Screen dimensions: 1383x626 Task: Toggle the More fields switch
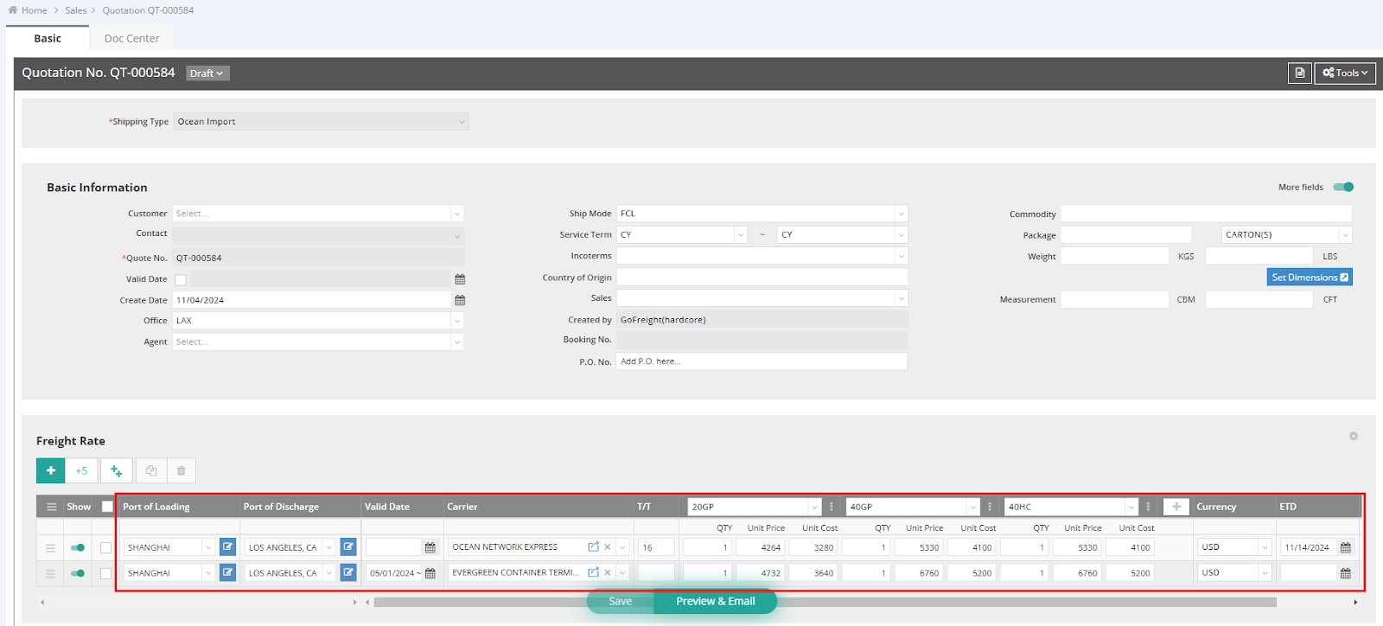coord(1343,187)
